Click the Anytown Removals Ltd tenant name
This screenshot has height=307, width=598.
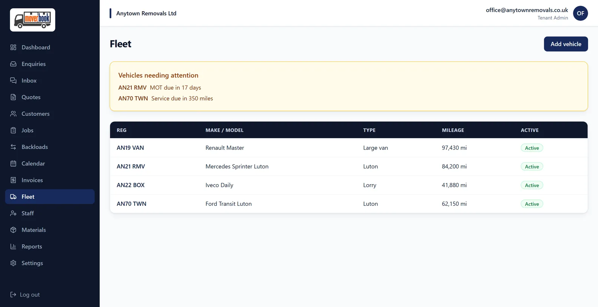[146, 13]
